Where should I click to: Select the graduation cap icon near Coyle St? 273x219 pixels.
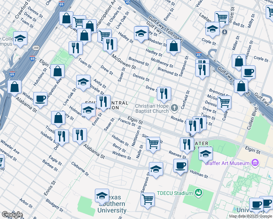pos(212,28)
